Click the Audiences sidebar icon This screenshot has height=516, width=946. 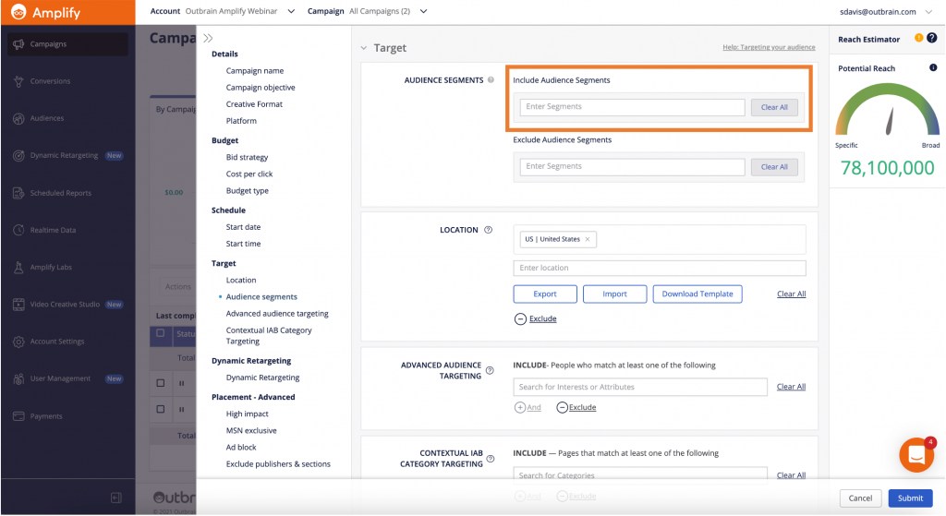coord(18,118)
